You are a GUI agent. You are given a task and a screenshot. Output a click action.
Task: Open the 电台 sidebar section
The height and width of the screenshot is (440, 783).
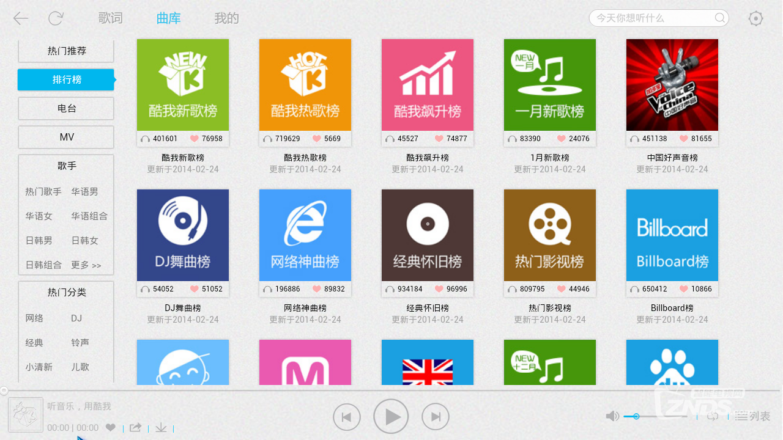(x=66, y=109)
